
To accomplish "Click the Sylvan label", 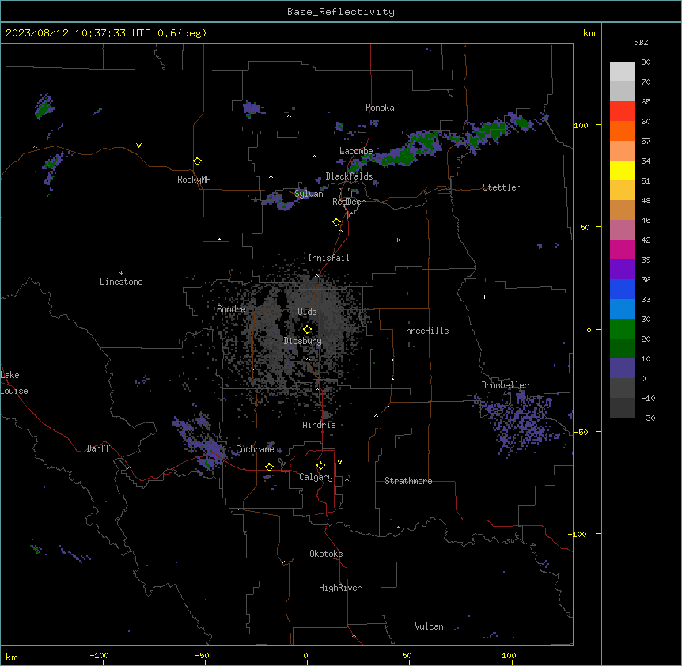I will pos(309,194).
